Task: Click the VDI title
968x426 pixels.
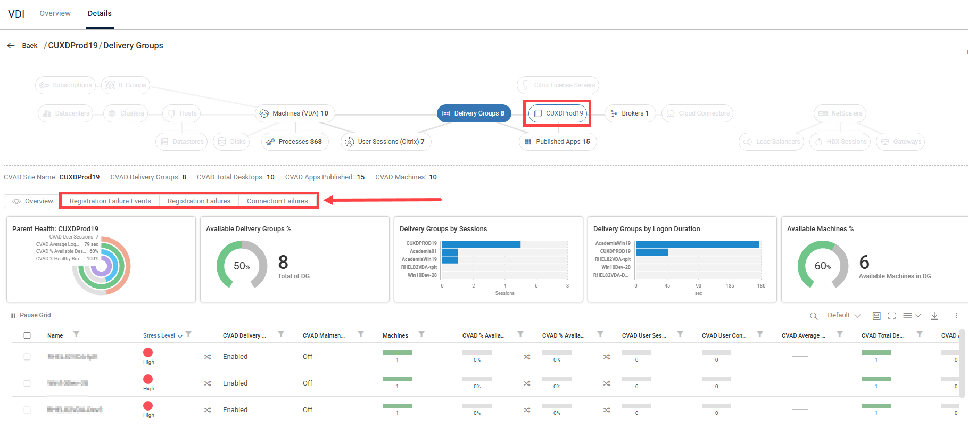Action: [x=16, y=14]
